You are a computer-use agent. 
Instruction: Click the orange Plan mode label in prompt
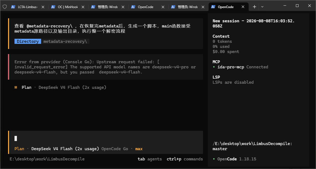point(19,149)
